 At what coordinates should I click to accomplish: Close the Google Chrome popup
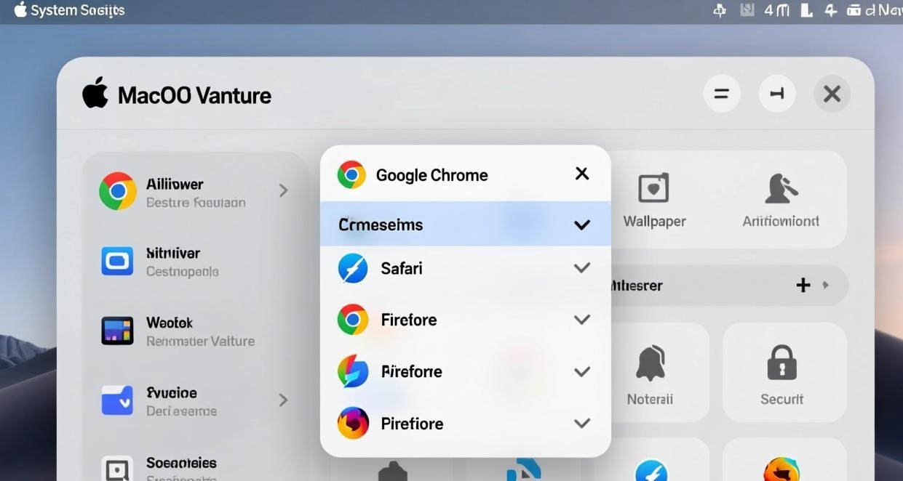(582, 174)
